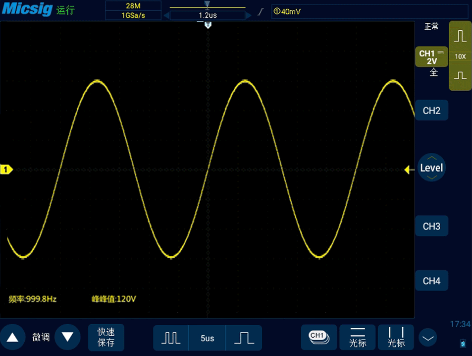Screen dimensions: 472x356
Task: Raise trigger level with upper chevron
Action: pyautogui.click(x=432, y=158)
